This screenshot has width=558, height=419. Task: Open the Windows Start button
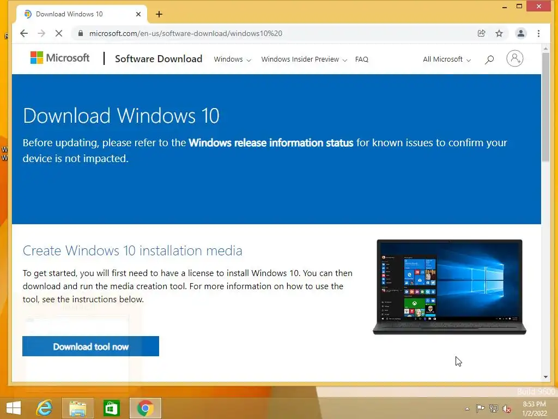[14, 408]
